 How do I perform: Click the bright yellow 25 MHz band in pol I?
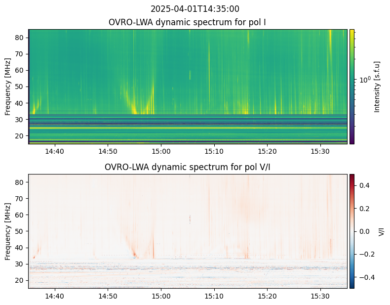click(x=188, y=128)
